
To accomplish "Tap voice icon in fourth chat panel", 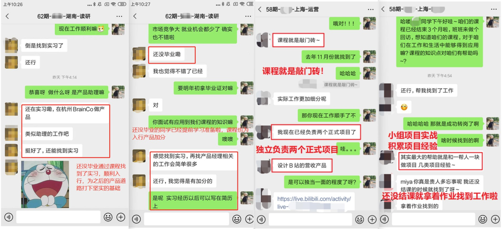I will 384,219.
